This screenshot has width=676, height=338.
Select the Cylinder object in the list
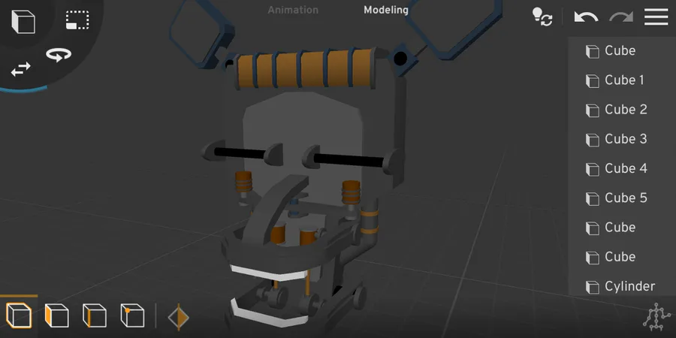pos(622,286)
